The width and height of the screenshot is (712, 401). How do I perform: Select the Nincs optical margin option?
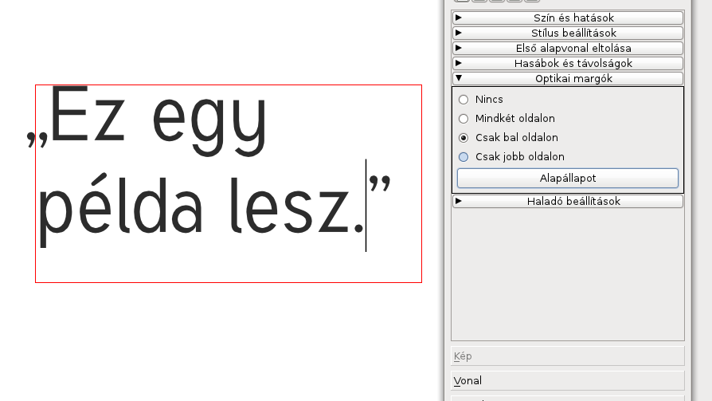click(464, 99)
